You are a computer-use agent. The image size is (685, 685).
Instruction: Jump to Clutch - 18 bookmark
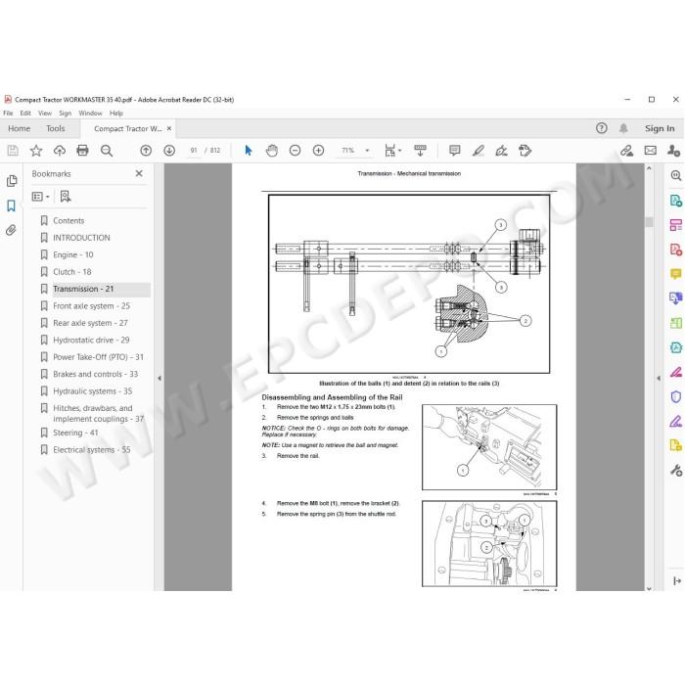coord(72,272)
